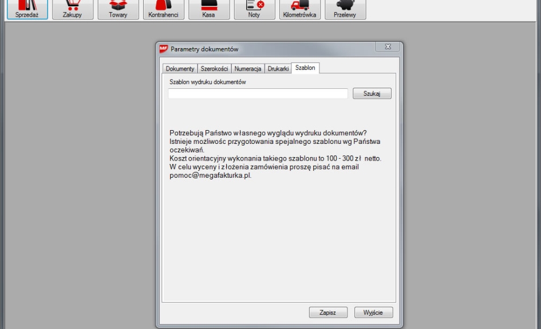Click the Towary goods icon
Image resolution: width=541 pixels, height=329 pixels.
(118, 10)
